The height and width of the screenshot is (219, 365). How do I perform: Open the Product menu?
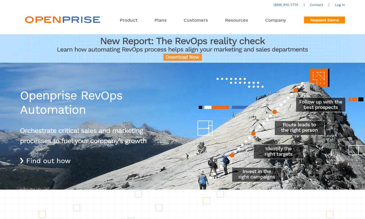pyautogui.click(x=129, y=20)
